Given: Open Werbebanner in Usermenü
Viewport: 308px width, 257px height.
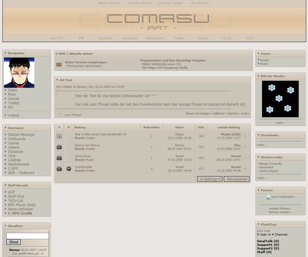Looking at the screenshot, I should coord(19,164).
